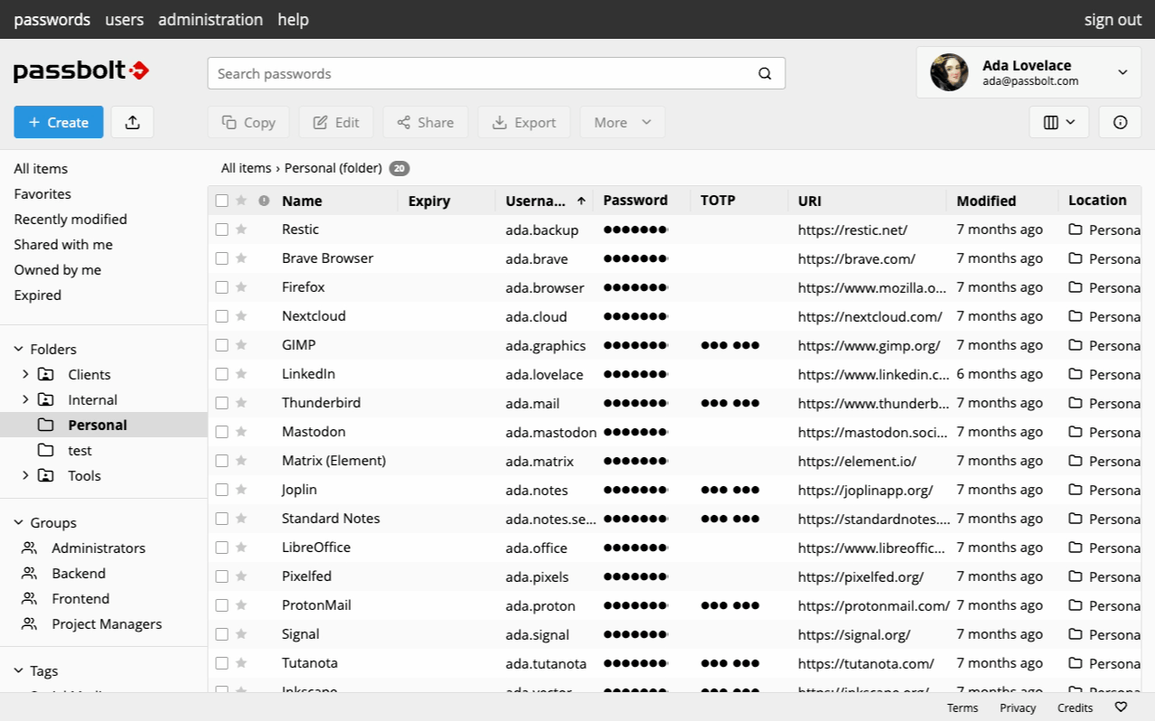Click the favorite star column header

[x=241, y=201]
